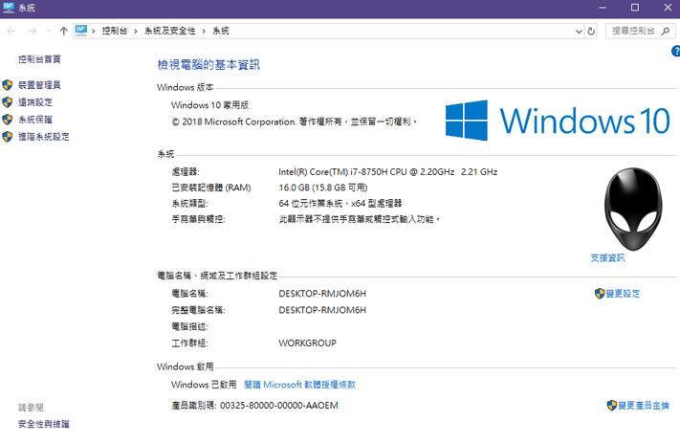
Task: Click shield icon next to 變更設定
Action: coord(600,294)
